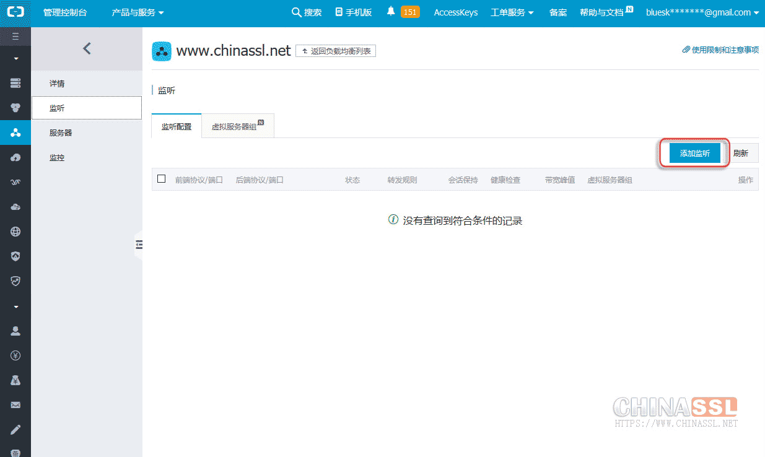Expand the 产品与服务 dropdown
This screenshot has width=765, height=457.
pyautogui.click(x=138, y=12)
